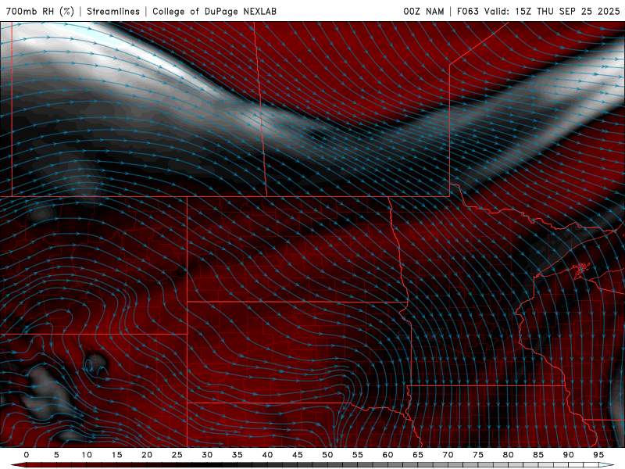Click the colorbar label "0"

pos(27,455)
